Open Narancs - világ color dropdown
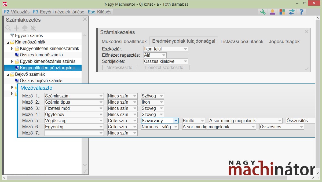The image size is (322, 182). [x=160, y=127]
